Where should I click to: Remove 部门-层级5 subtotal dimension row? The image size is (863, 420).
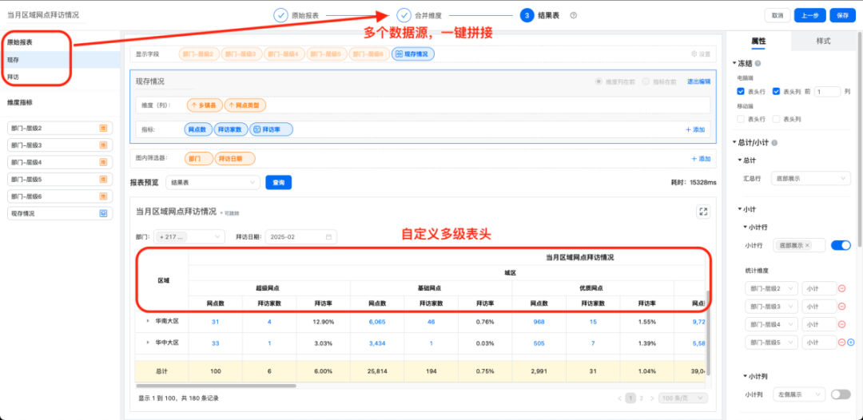(x=841, y=342)
